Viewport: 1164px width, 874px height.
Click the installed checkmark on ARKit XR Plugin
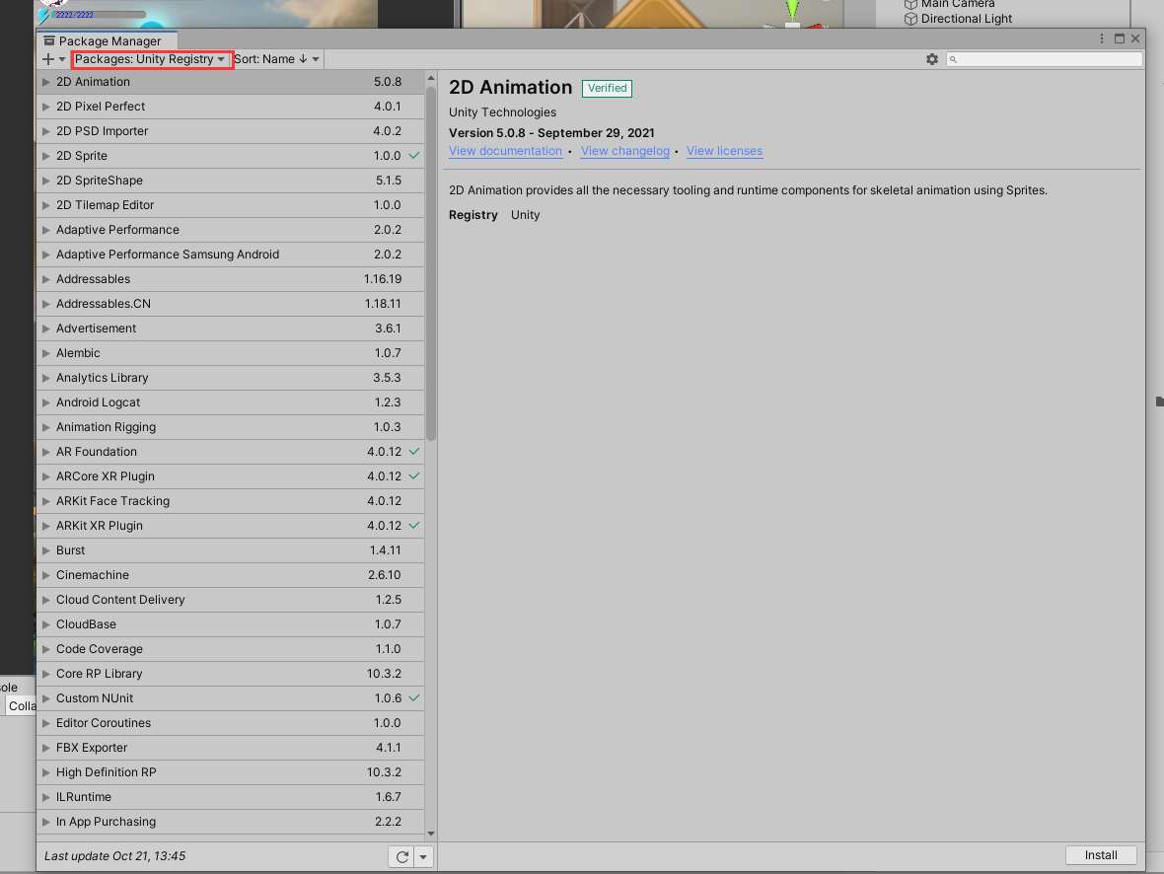pyautogui.click(x=414, y=525)
